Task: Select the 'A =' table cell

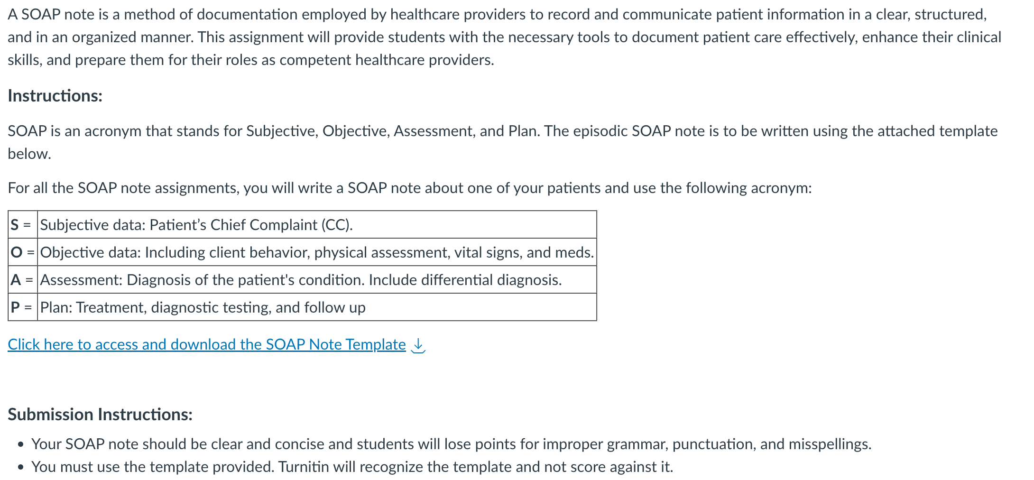Action: pyautogui.click(x=23, y=280)
